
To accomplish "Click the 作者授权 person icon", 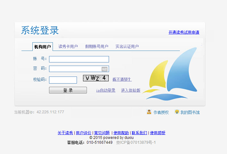I will tap(149, 112).
